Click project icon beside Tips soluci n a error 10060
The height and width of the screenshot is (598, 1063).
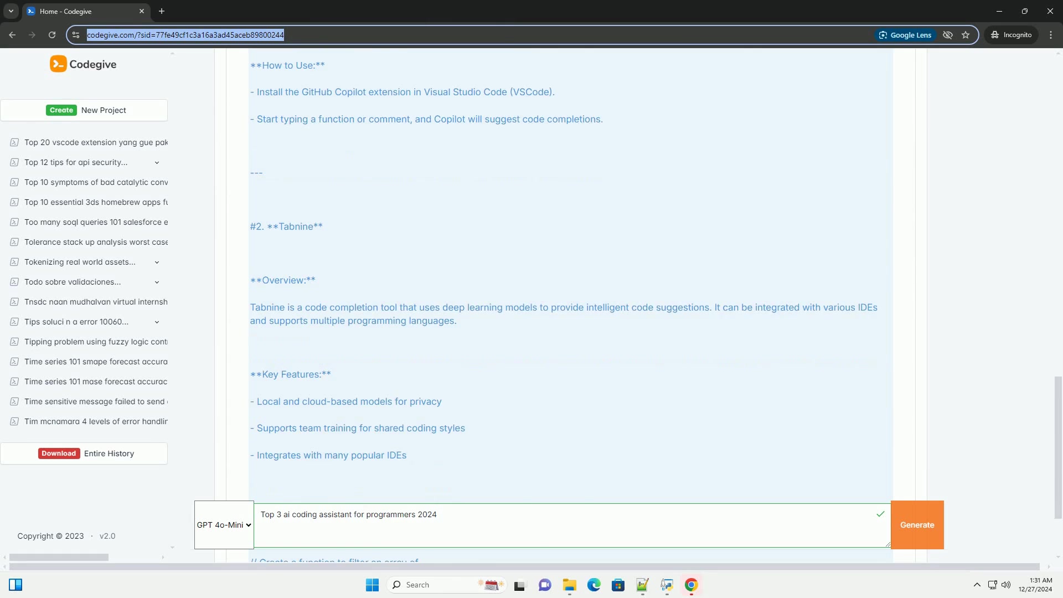coord(14,322)
